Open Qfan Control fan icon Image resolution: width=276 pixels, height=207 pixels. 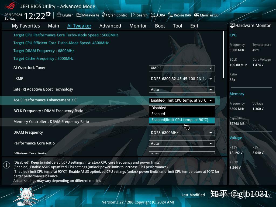[104, 15]
